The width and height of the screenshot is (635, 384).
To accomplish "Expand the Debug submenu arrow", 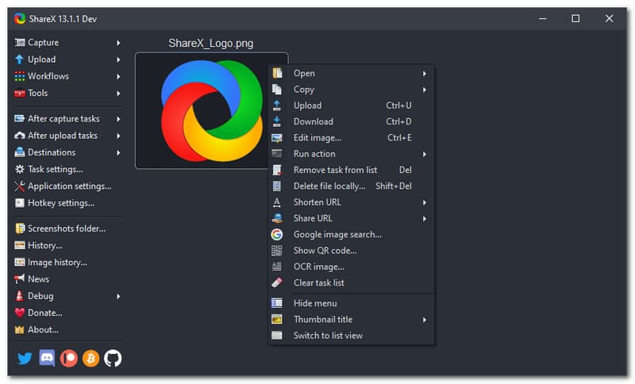I will click(118, 296).
